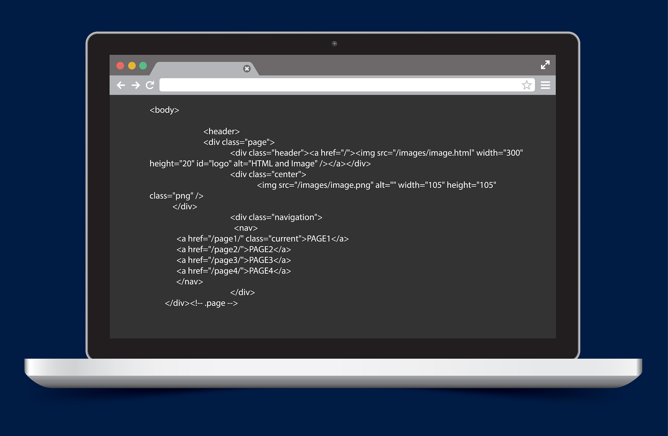Go back with the left arrow button
The width and height of the screenshot is (668, 436).
(x=121, y=85)
